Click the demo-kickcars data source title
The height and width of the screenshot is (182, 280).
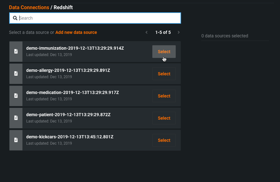pos(70,137)
